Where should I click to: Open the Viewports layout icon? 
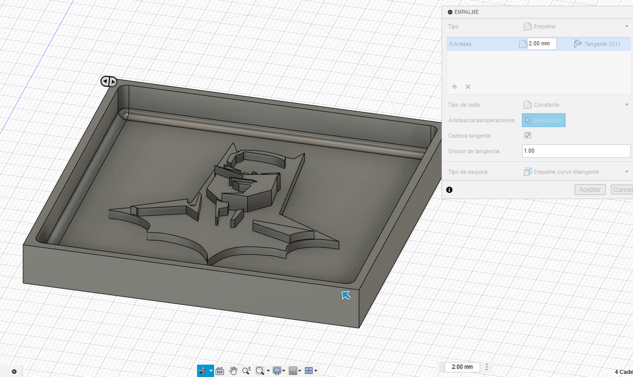309,370
